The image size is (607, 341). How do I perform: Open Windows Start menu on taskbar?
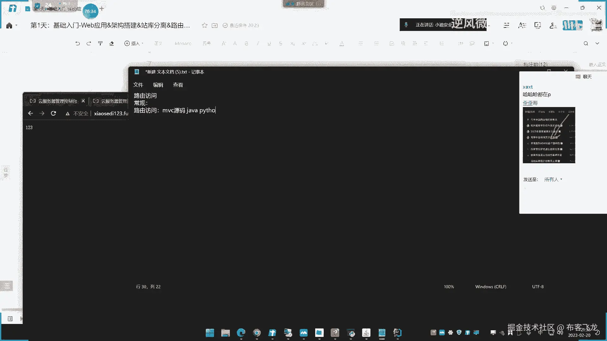pos(210,333)
